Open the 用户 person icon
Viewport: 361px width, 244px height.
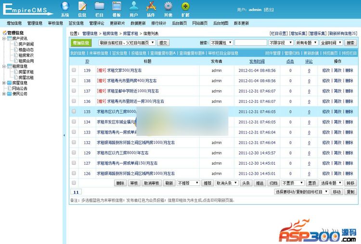pyautogui.click(x=134, y=6)
